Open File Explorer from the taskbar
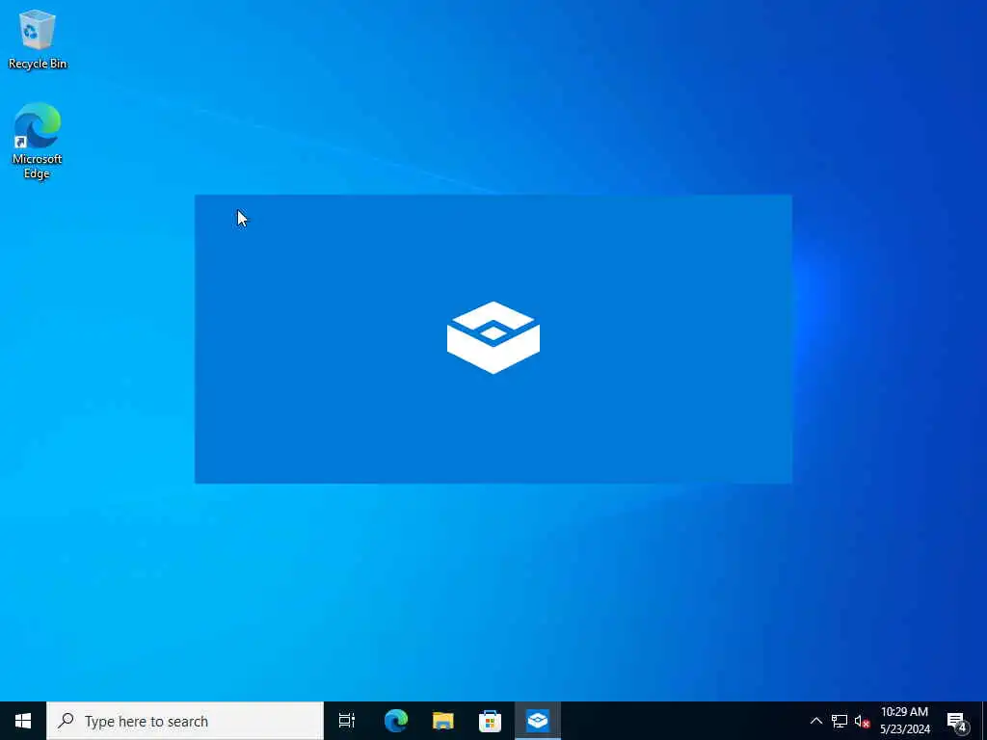Screen dimensions: 987x740 click(x=443, y=721)
